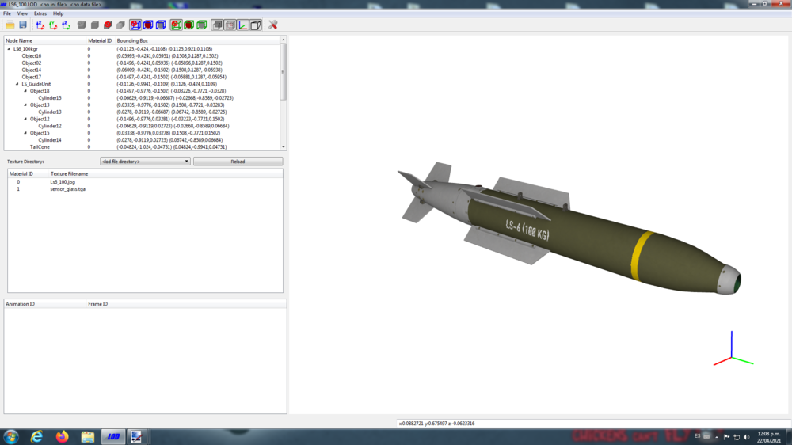Toggle the coordinate axes display button
This screenshot has height=445, width=792.
(243, 25)
